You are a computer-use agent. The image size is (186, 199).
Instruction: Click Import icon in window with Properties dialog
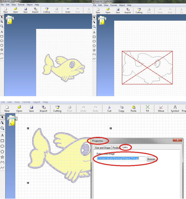click(44, 109)
